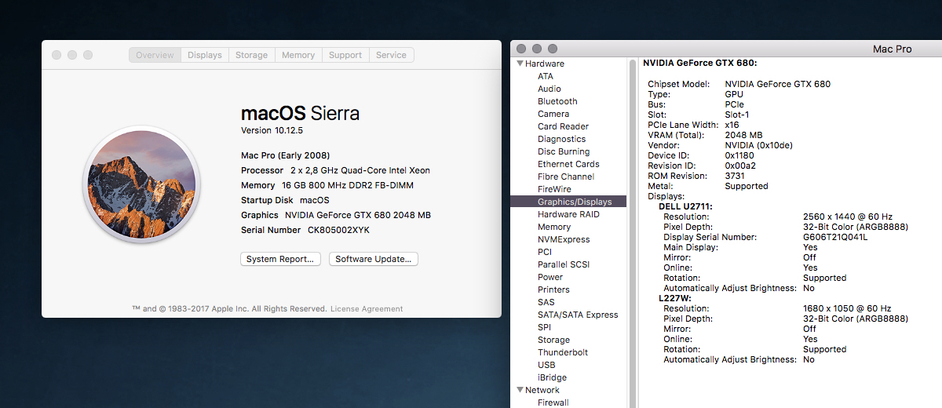Image resolution: width=942 pixels, height=408 pixels.
Task: Open the License Agreement link
Action: [x=367, y=309]
